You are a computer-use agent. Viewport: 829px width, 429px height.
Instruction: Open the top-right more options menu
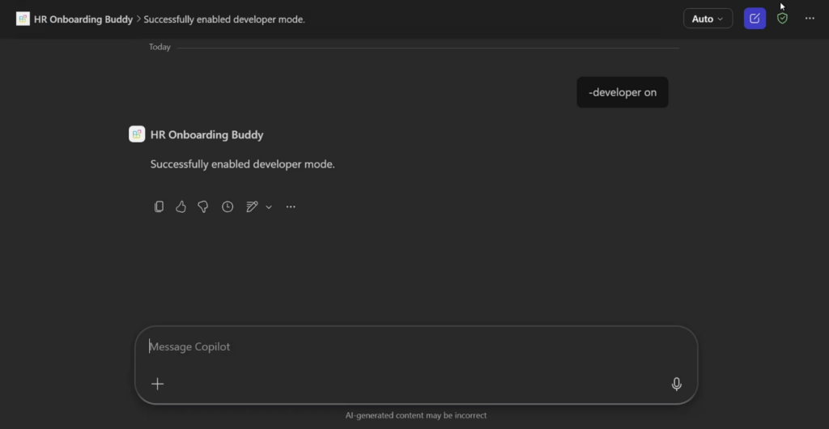[x=810, y=19]
